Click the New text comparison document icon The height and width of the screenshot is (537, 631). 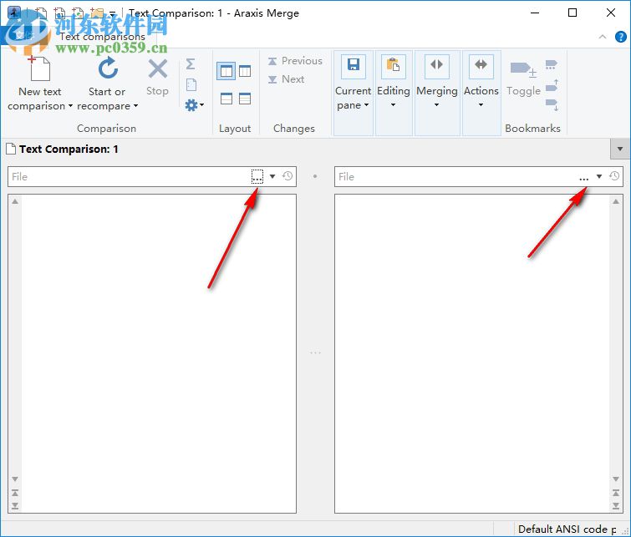[x=40, y=68]
